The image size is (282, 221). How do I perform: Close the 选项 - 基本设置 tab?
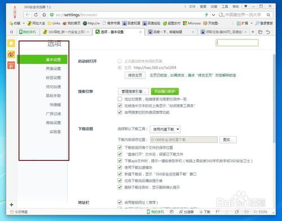point(140,32)
